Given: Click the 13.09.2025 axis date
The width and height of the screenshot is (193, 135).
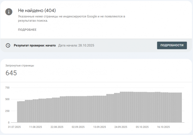Looking at the screenshot, I should click(100, 127).
